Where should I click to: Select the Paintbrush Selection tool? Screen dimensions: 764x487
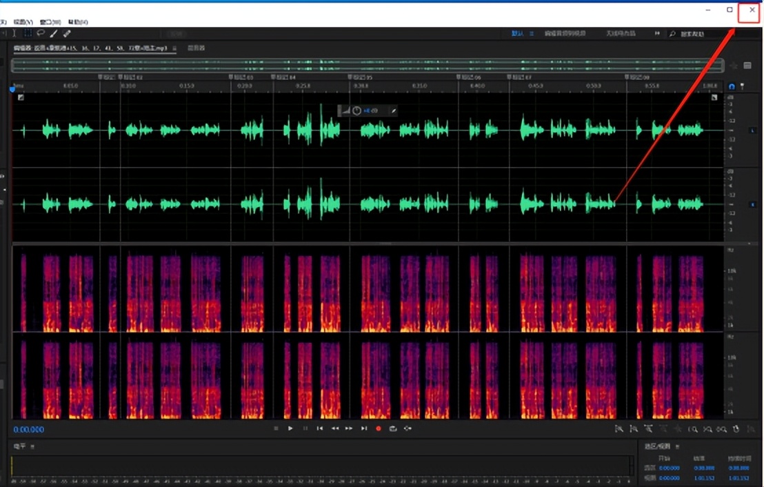point(54,33)
